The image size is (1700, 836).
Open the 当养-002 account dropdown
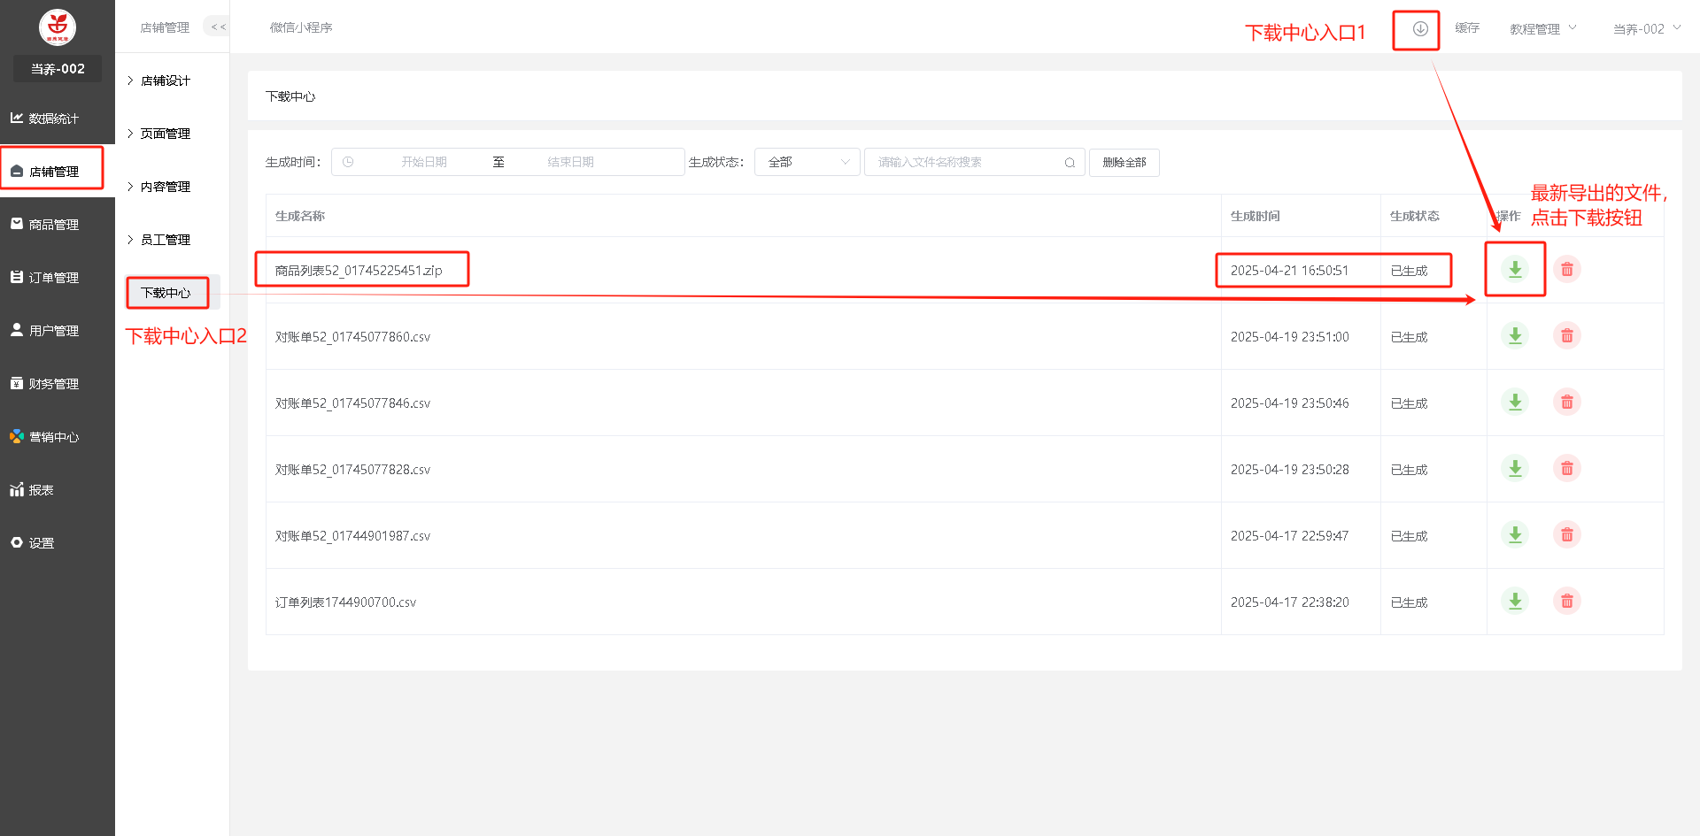(x=1645, y=29)
